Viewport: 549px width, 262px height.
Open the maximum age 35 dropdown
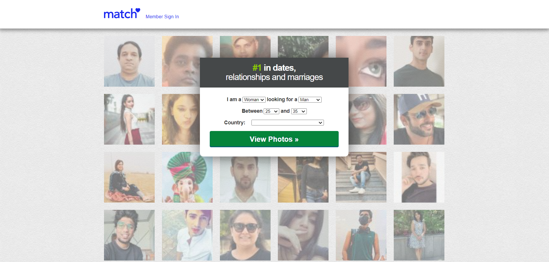299,111
